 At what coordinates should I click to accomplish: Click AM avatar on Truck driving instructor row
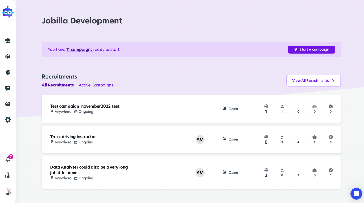(200, 139)
